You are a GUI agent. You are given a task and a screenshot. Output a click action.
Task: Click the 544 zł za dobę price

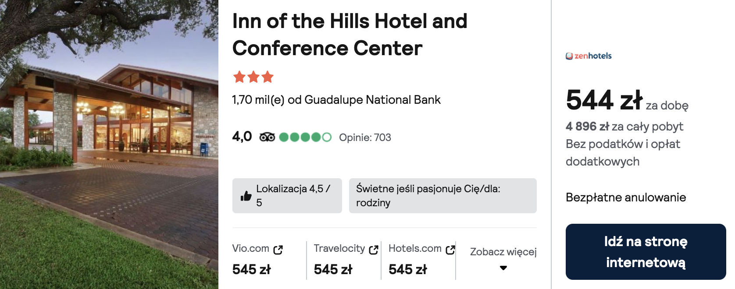pyautogui.click(x=627, y=100)
